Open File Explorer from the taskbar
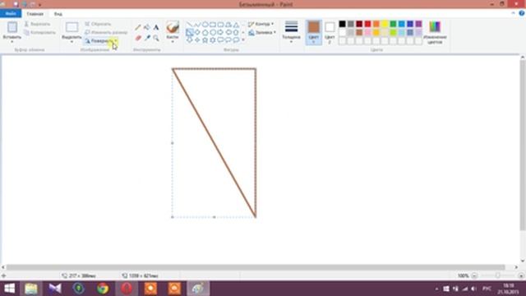526x296 pixels. [31, 289]
